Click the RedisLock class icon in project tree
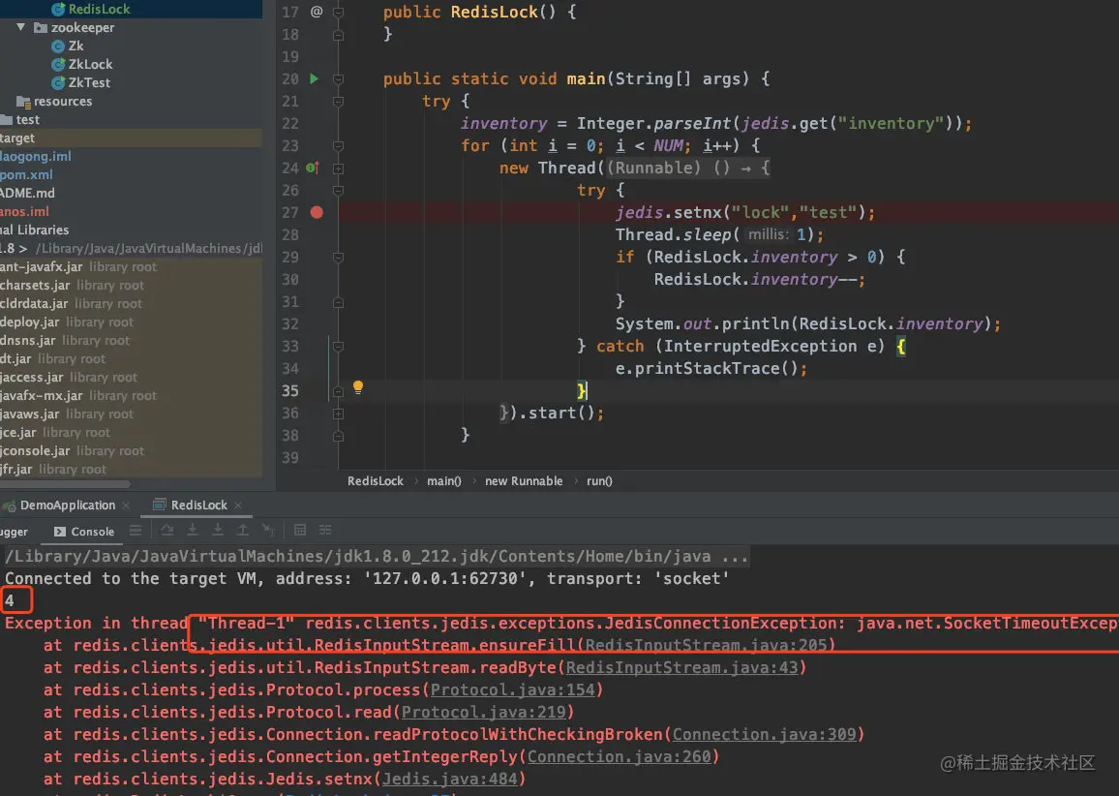1119x796 pixels. [58, 10]
